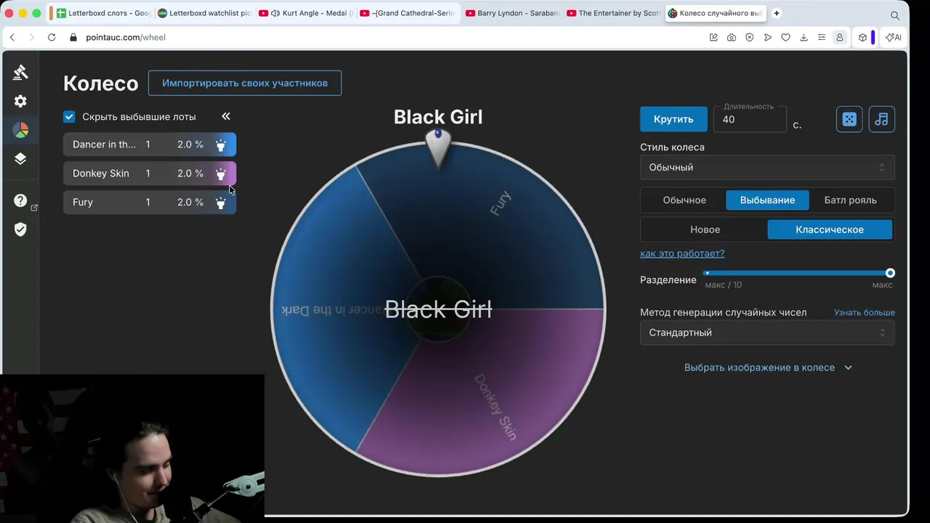Toggle Скрыть выбывшие лоты checkbox

tap(69, 116)
